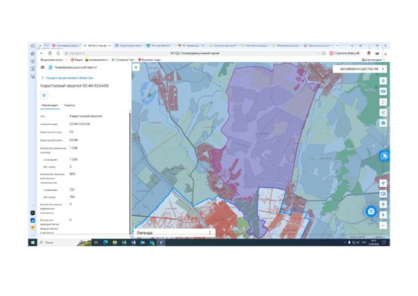Collapse the side panel with the arrow button
Image resolution: width=418 pixels, height=296 pixels.
[136, 67]
